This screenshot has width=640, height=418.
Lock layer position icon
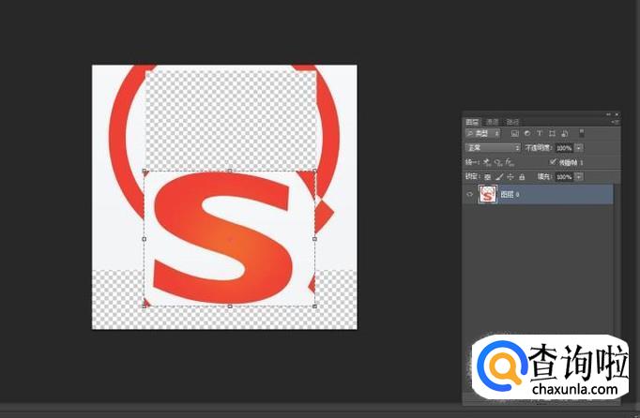510,176
